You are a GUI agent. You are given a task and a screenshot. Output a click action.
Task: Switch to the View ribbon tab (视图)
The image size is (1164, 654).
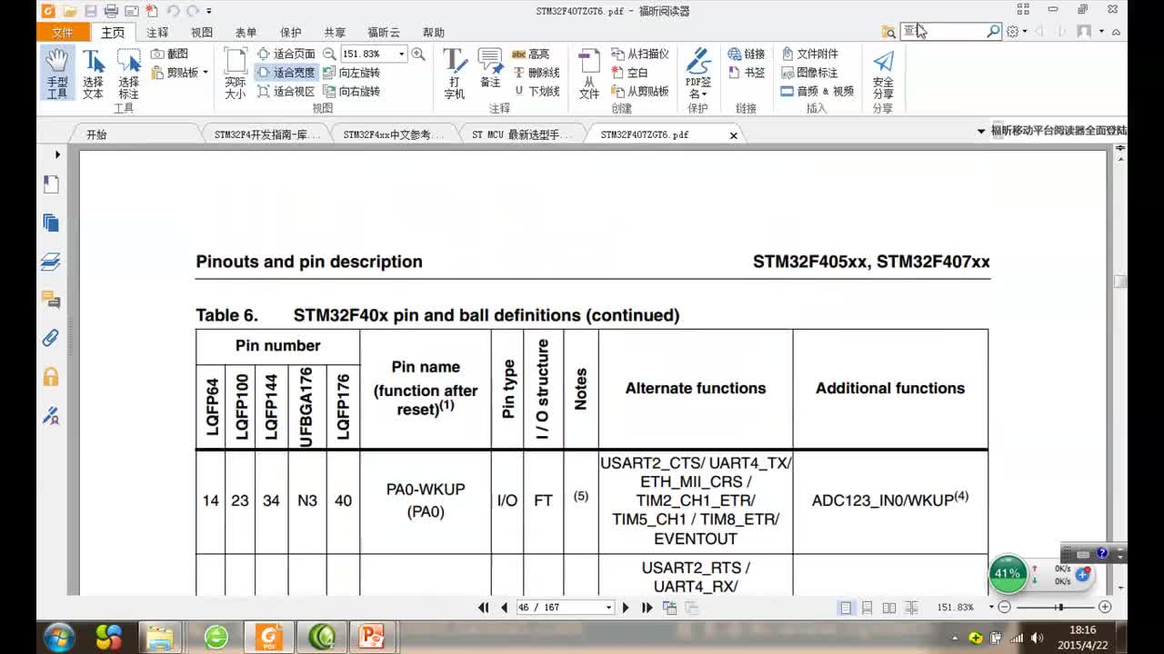[x=202, y=33]
